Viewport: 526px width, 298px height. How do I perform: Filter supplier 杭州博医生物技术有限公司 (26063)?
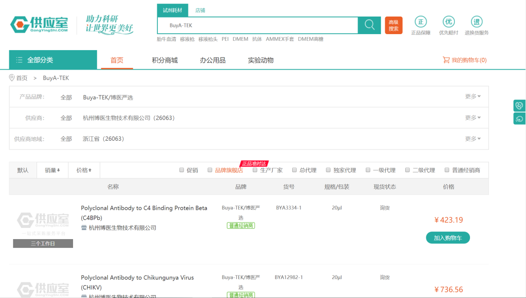129,118
